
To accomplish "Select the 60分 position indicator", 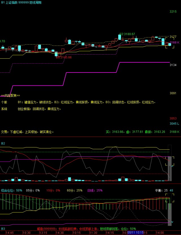I will click(75, 190).
